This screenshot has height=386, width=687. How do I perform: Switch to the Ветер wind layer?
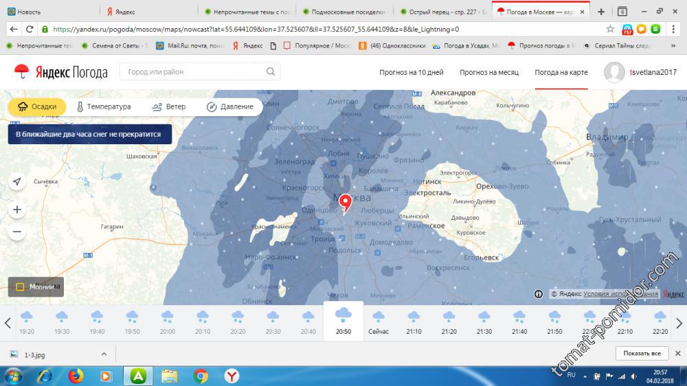tap(169, 106)
